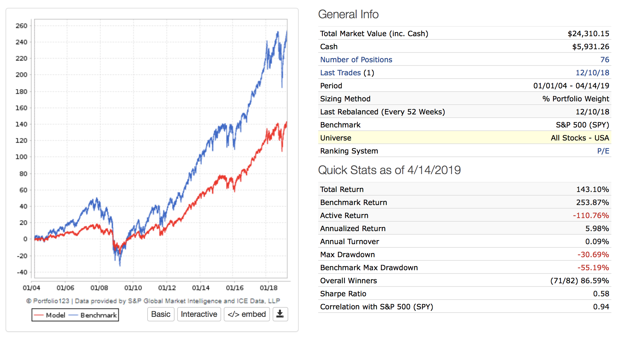Click the 76 positions count link

coord(605,60)
